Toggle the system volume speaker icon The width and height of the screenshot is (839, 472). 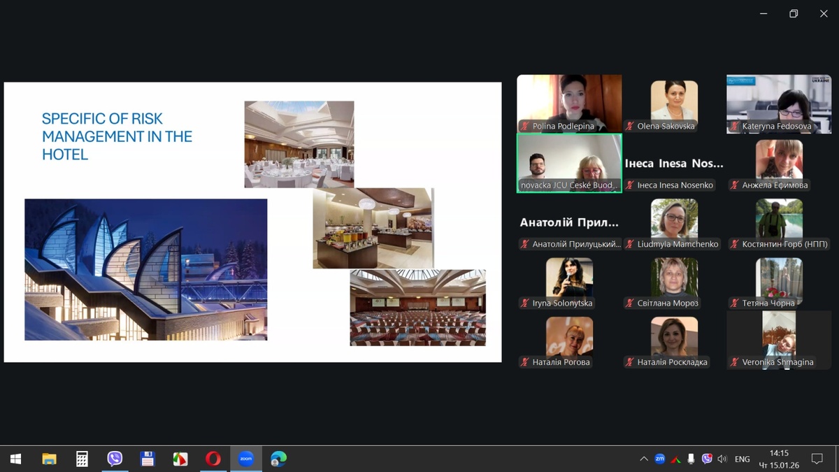722,459
